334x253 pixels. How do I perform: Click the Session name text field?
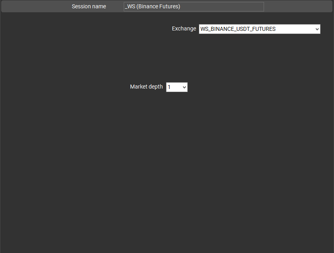tap(194, 7)
